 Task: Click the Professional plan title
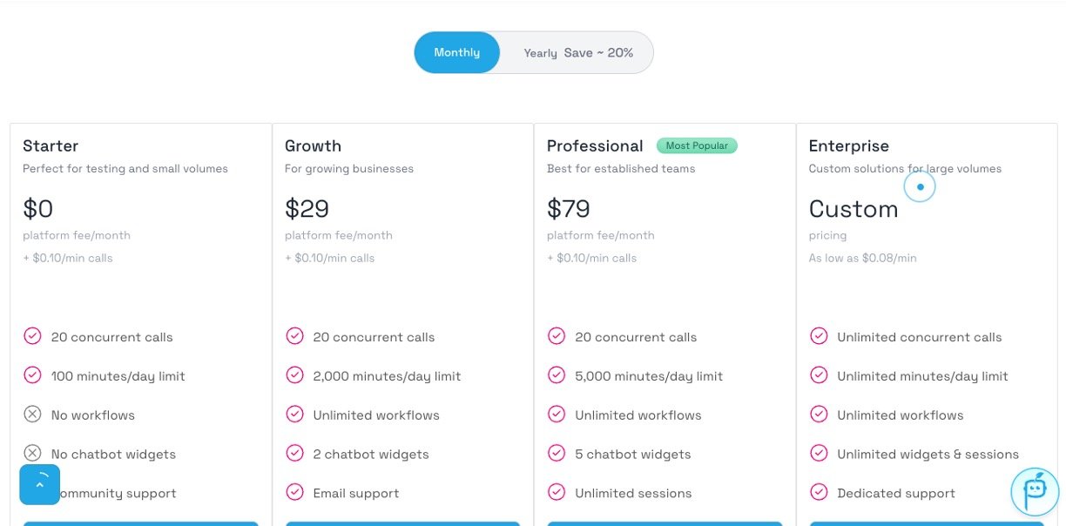click(595, 145)
